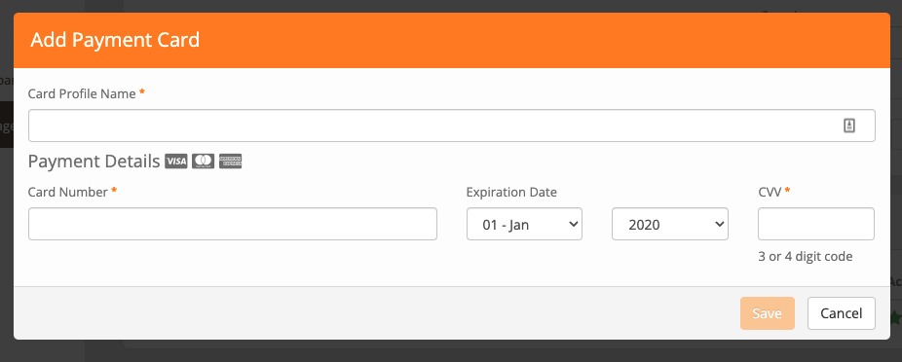
Task: Open the expiration year dropdown showing 2020
Action: 670,224
